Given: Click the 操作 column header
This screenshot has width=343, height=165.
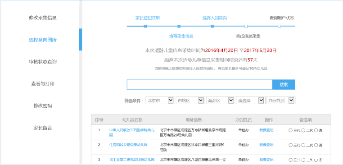Looking at the screenshot, I should [x=268, y=120].
